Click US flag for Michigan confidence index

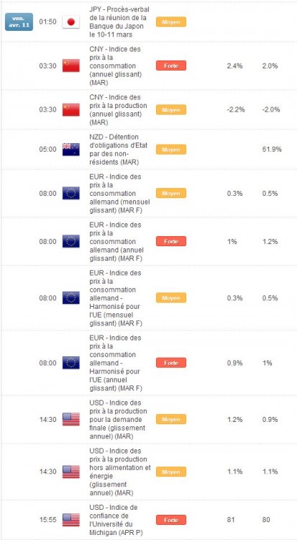[x=71, y=520]
